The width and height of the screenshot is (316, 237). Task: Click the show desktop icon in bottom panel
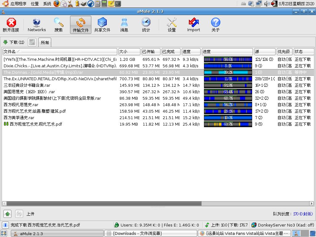pos(4,233)
